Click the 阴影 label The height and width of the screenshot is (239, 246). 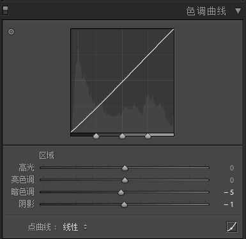26,204
